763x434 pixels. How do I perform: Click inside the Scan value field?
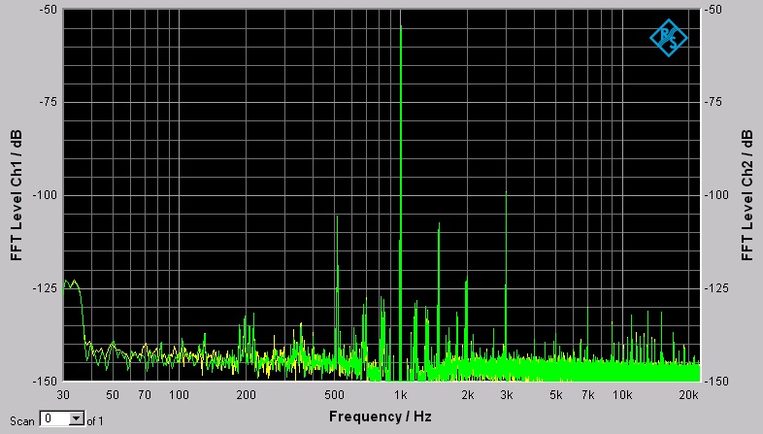coord(56,419)
